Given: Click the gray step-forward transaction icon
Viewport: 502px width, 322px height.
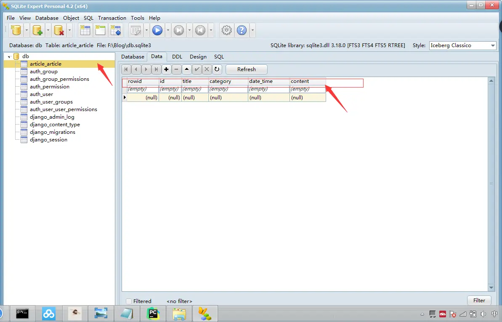Looking at the screenshot, I should [x=179, y=30].
